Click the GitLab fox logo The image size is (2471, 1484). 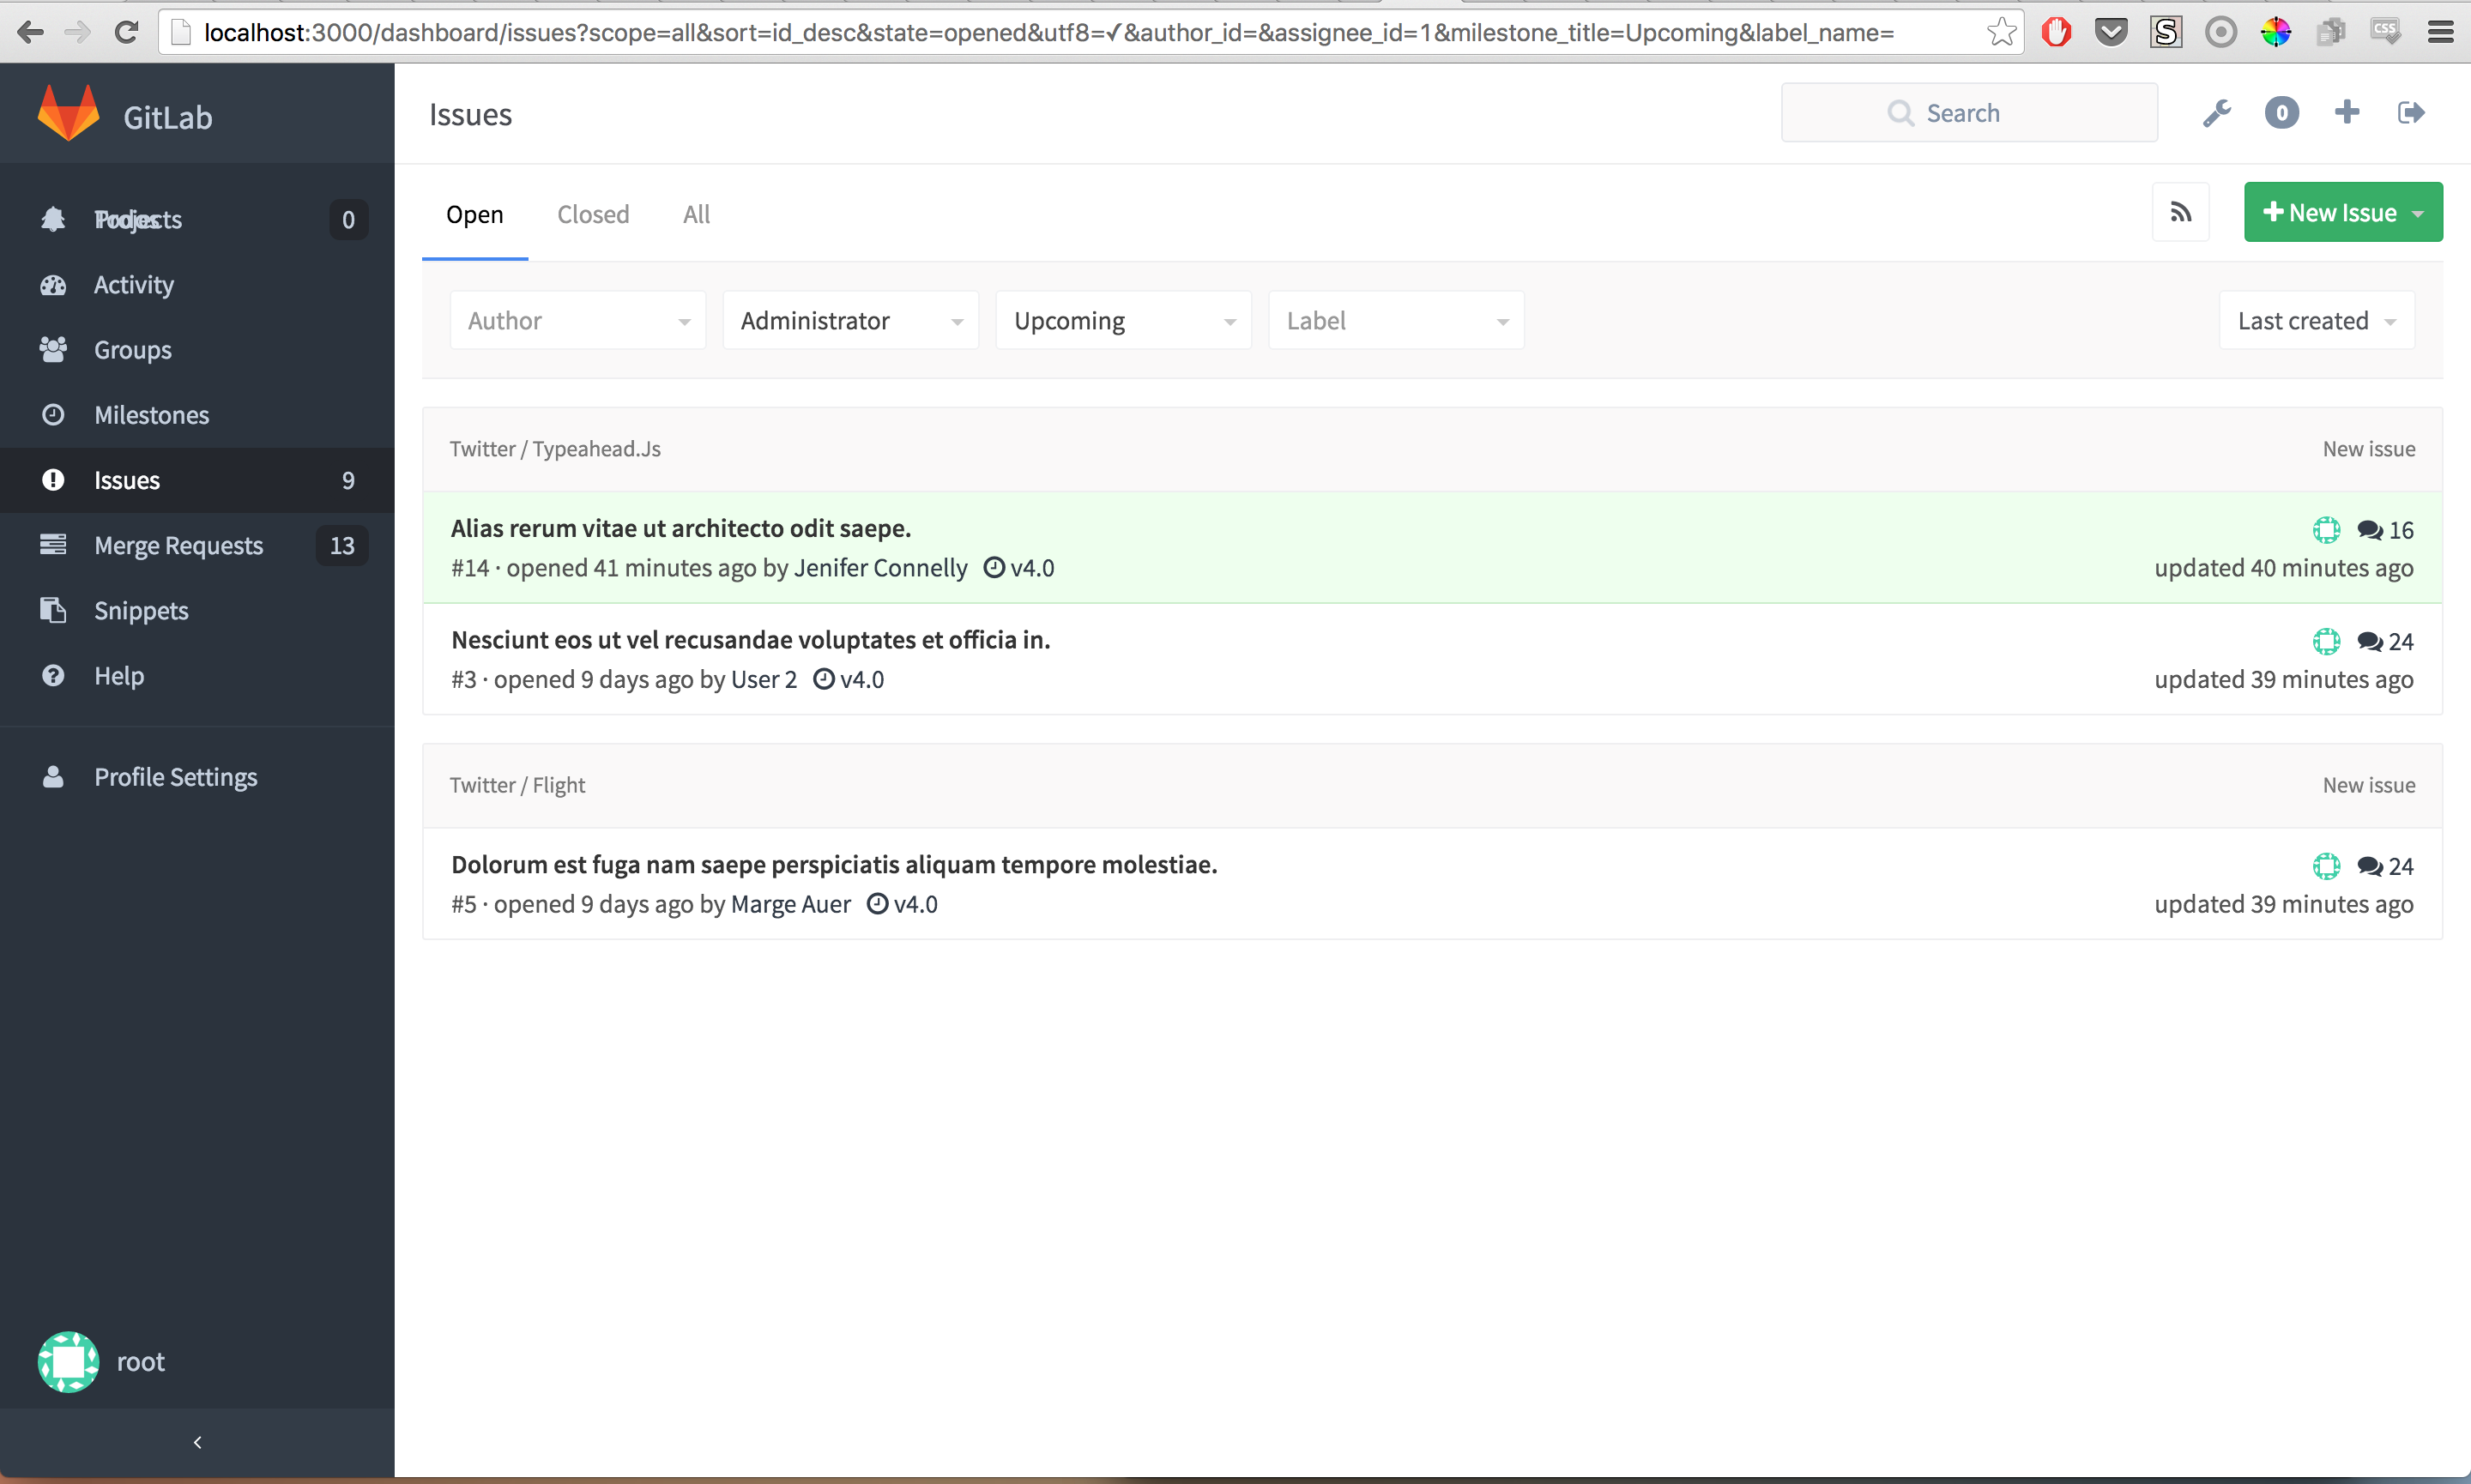click(68, 114)
